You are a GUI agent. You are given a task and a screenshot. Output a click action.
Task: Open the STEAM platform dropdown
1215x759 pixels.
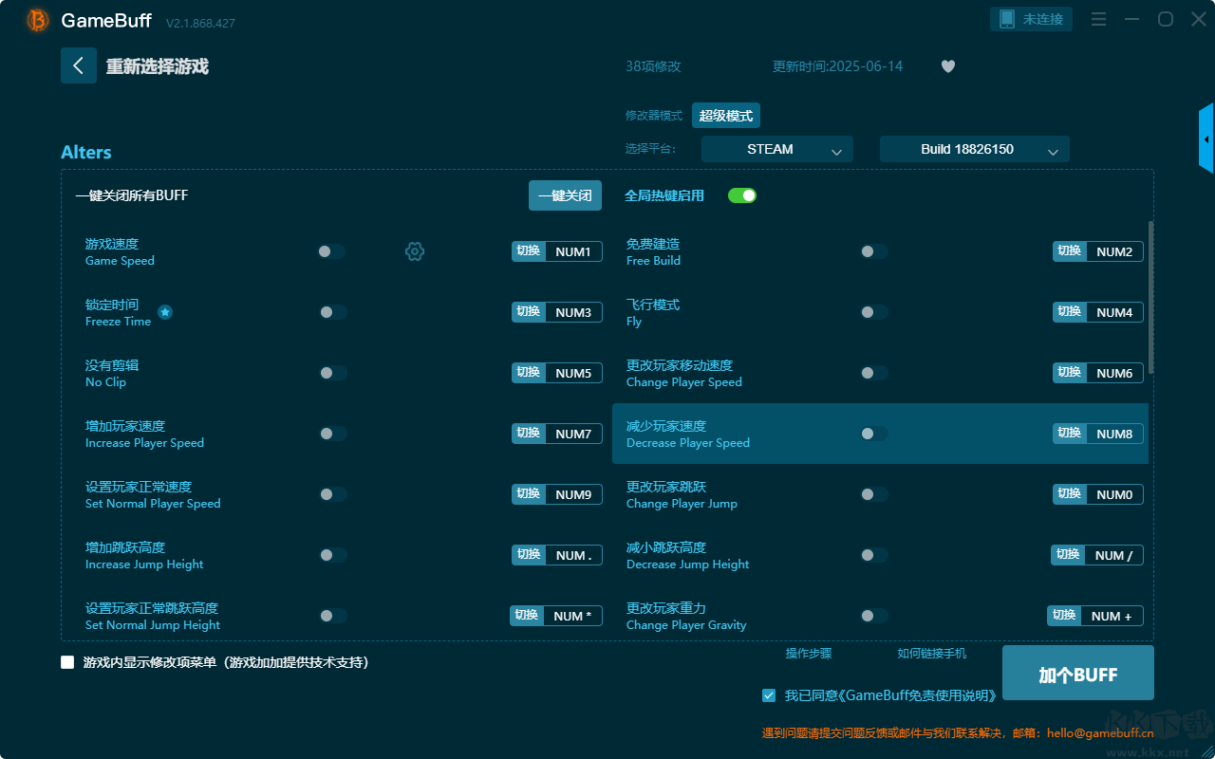777,149
